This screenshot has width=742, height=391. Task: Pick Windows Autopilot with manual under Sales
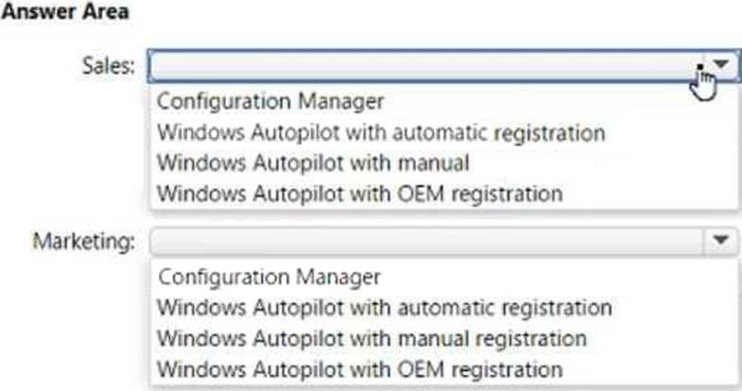coord(313,162)
